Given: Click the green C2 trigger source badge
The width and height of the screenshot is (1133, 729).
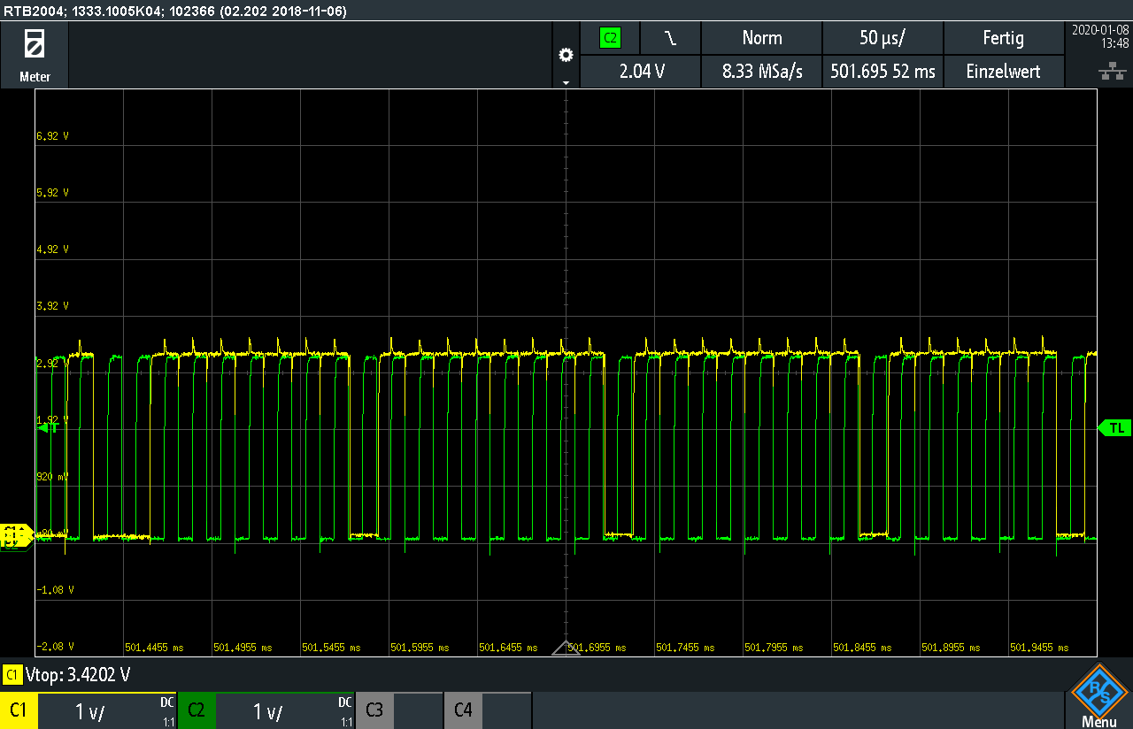Looking at the screenshot, I should [x=610, y=38].
